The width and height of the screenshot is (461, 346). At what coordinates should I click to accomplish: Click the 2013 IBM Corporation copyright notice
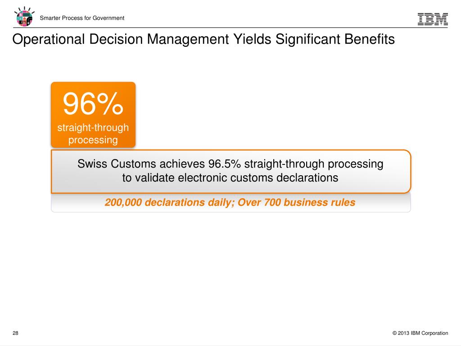(420, 333)
